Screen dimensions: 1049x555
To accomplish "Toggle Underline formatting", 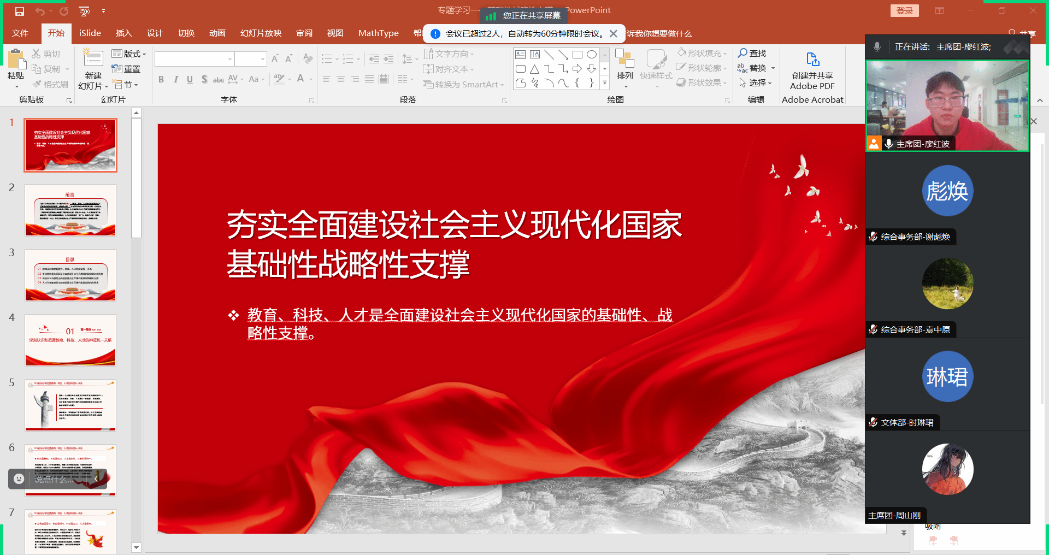I will coord(190,80).
